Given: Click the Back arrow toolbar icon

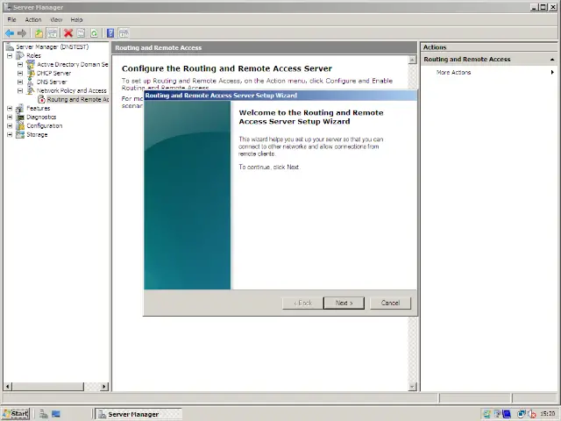Looking at the screenshot, I should 9,33.
